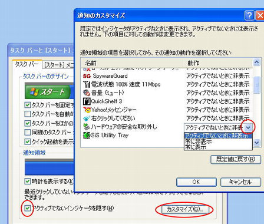The height and width of the screenshot is (224, 264).
Task: Click SpywareGuard's アクティブでないときに非表示 cell
Action: tap(218, 76)
